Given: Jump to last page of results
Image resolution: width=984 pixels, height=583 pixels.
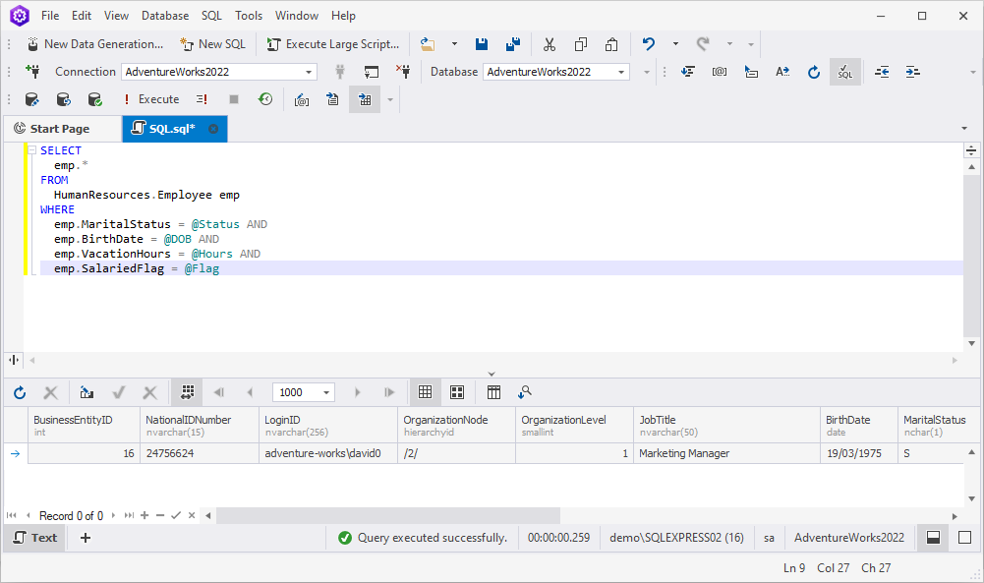Looking at the screenshot, I should (x=389, y=392).
